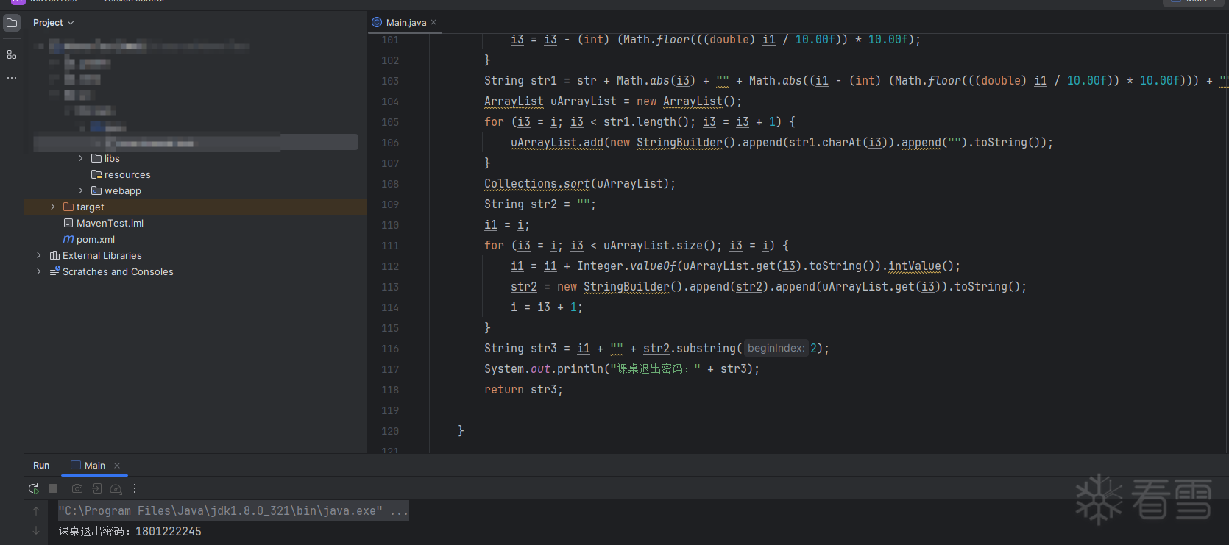
Task: Click the 'return str3;' statement
Action: [x=523, y=390]
